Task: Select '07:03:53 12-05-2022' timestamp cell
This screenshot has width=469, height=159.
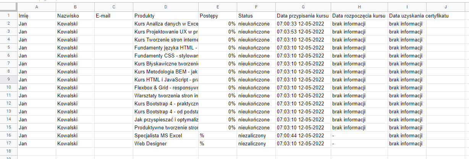Action: (303, 32)
